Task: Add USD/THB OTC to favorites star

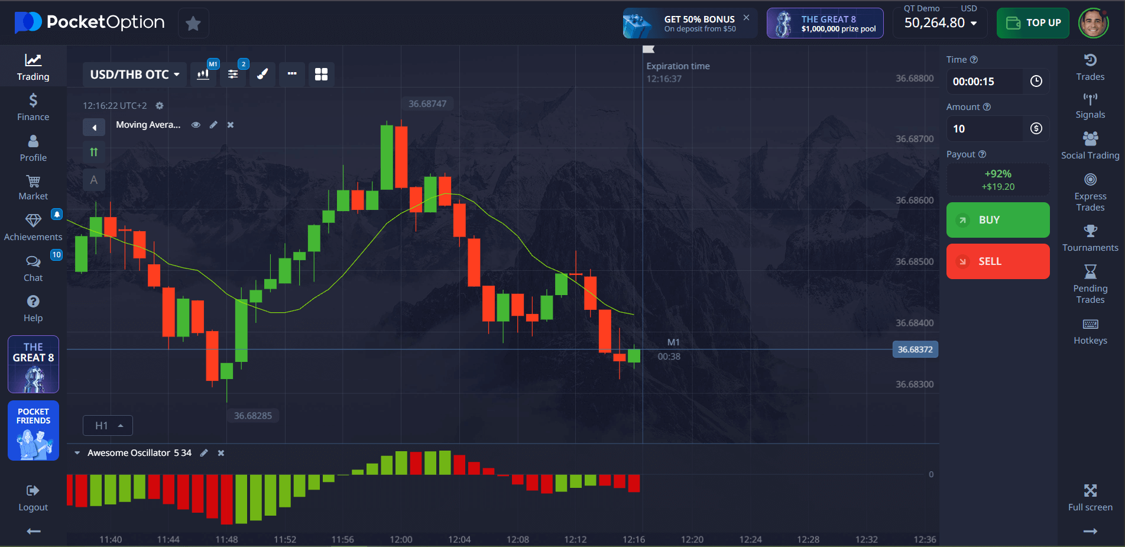Action: [193, 24]
